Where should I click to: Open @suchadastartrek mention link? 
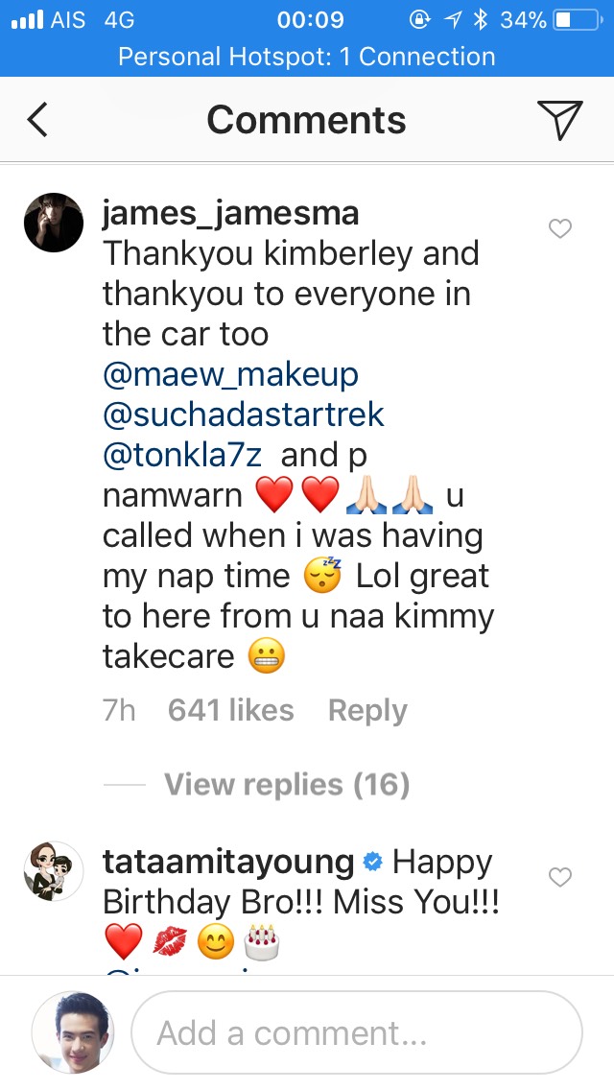(x=244, y=415)
